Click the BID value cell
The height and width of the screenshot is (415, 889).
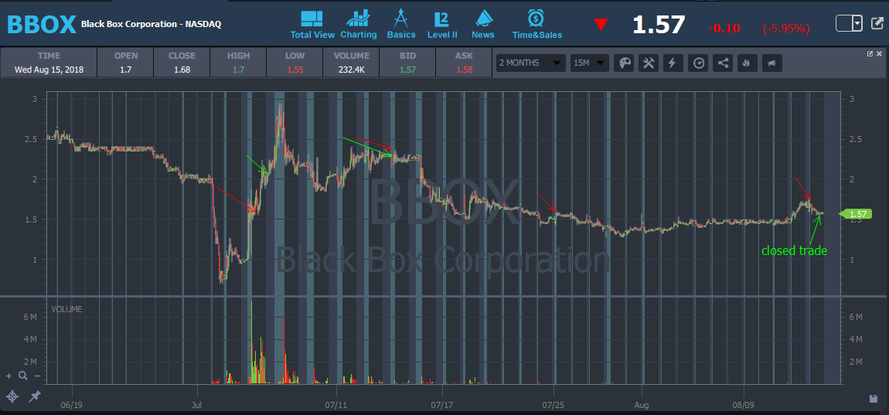tap(407, 70)
